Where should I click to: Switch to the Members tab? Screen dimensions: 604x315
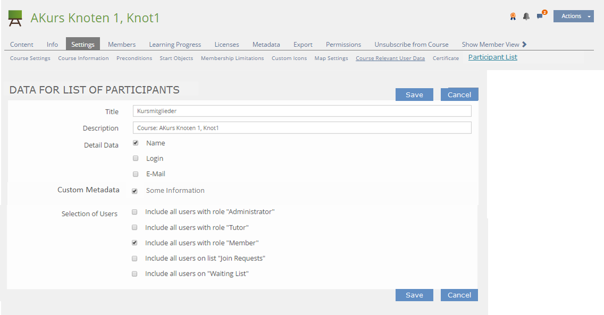coord(122,45)
